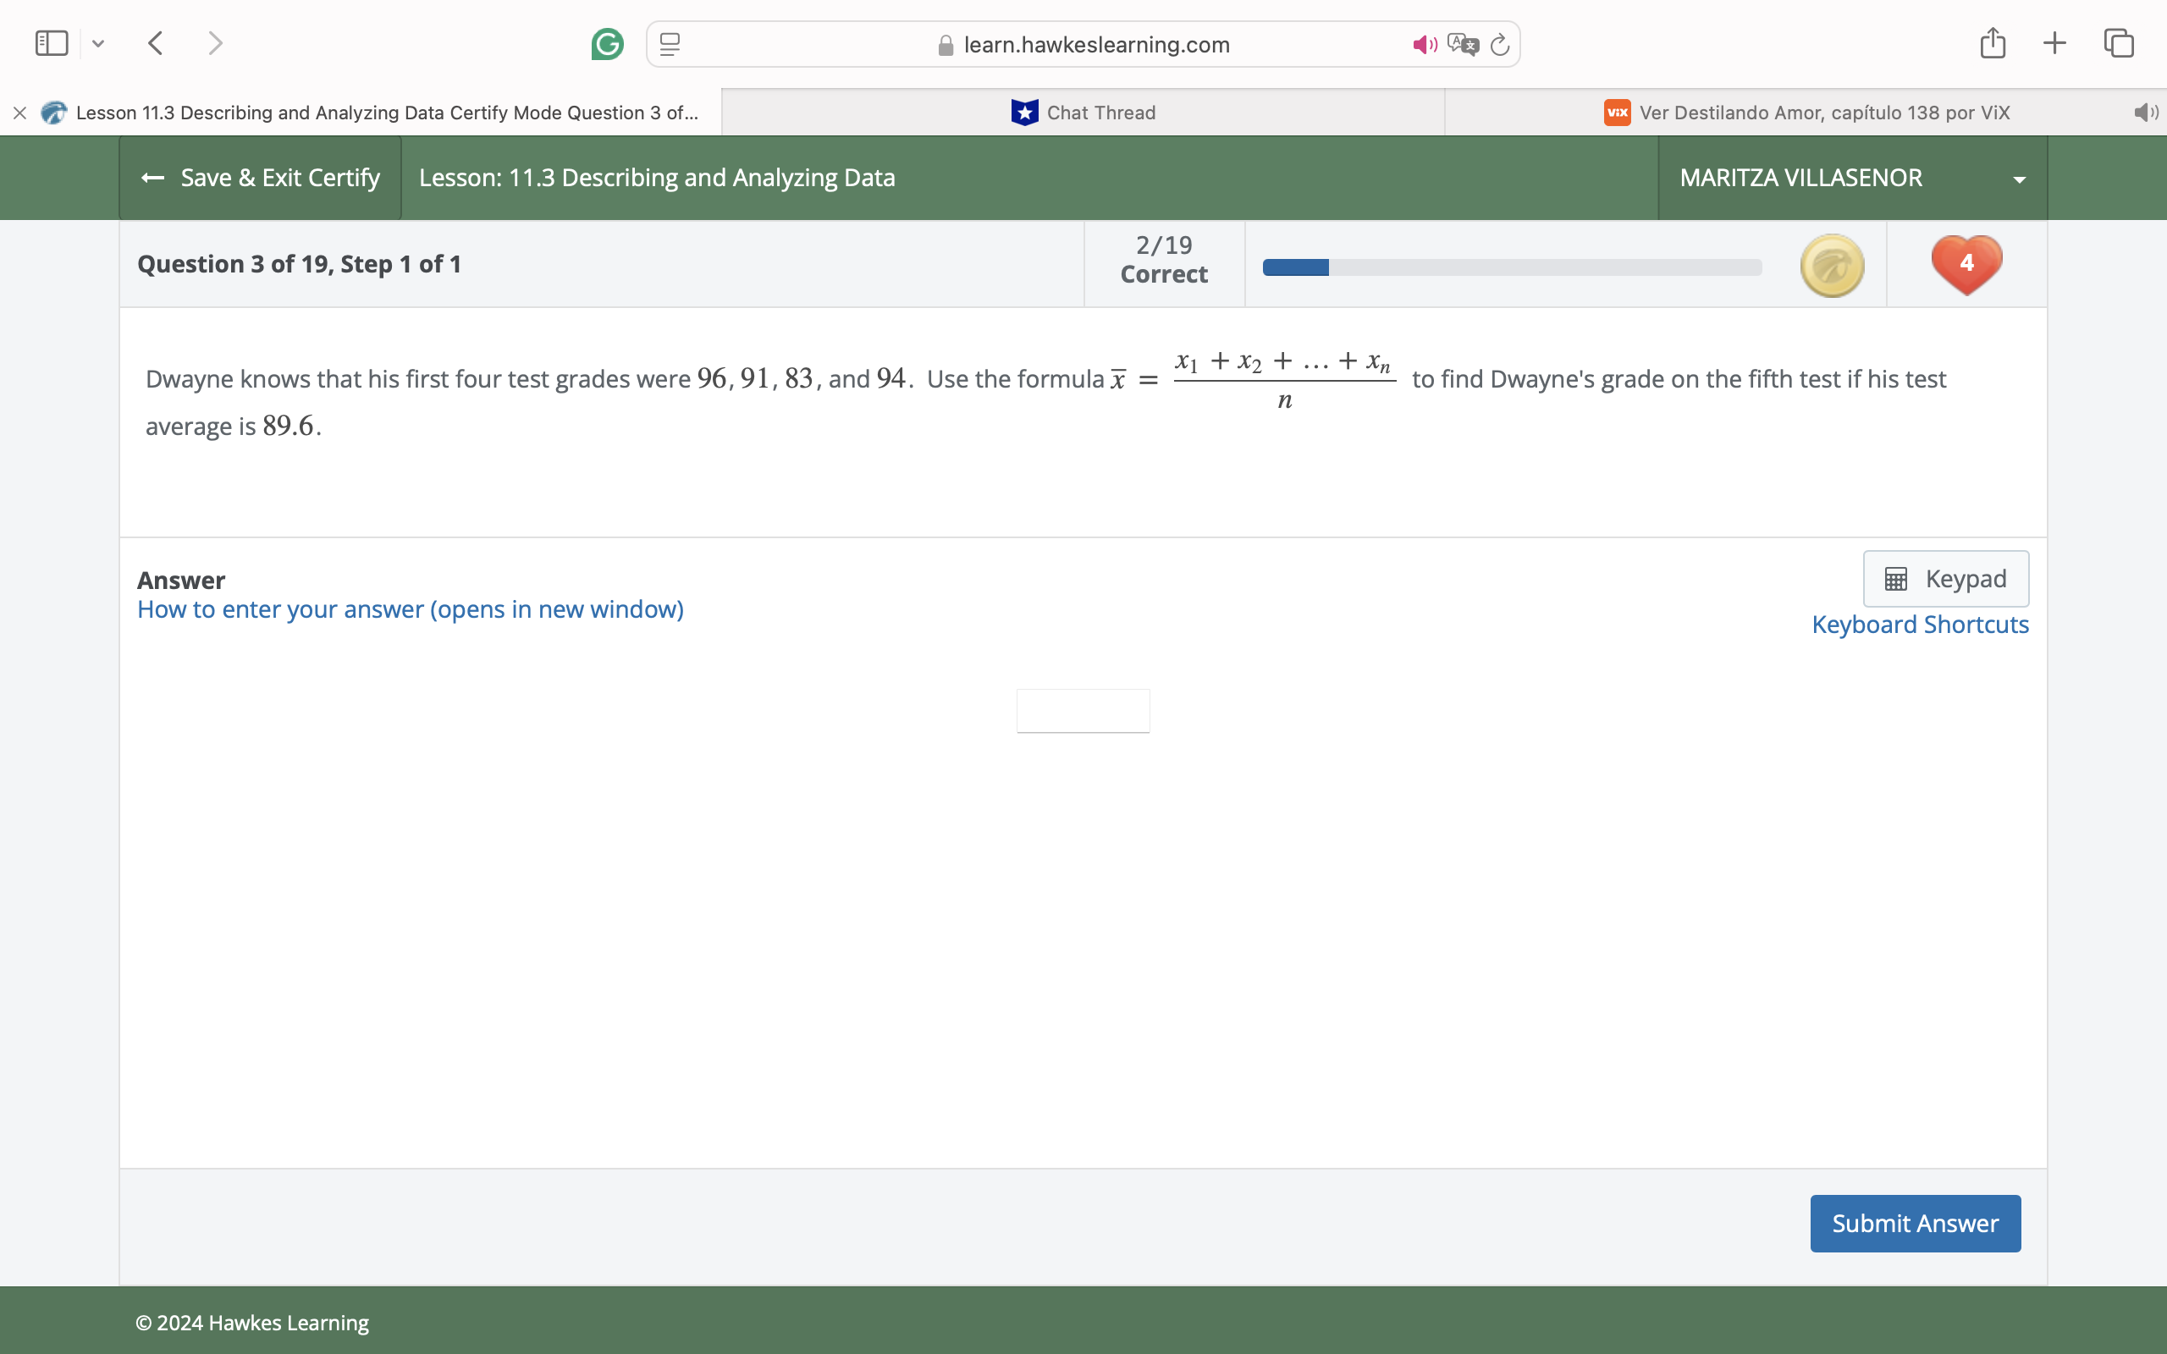Show the tab overview icon
Viewport: 2167px width, 1354px height.
point(2119,43)
